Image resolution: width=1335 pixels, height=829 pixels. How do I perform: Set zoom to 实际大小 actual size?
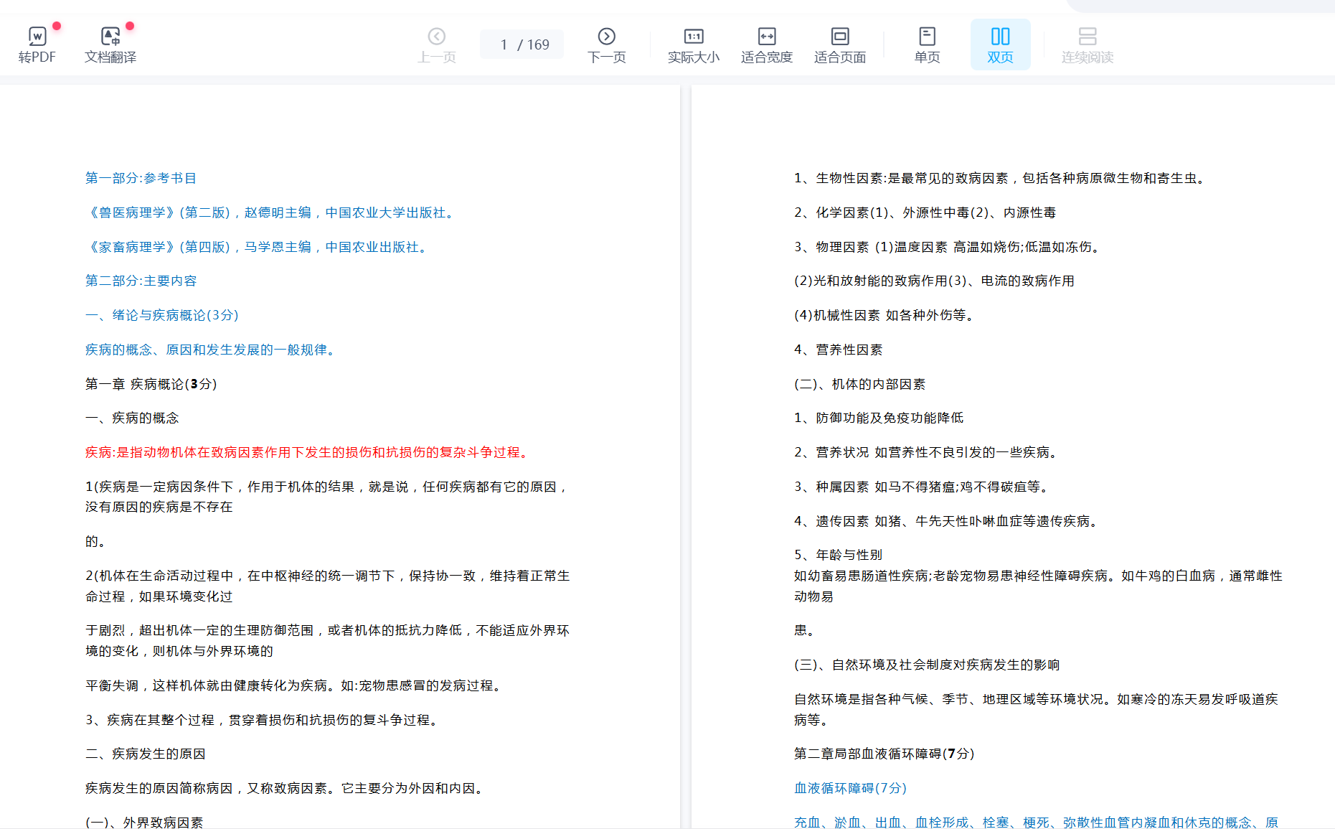pos(693,45)
